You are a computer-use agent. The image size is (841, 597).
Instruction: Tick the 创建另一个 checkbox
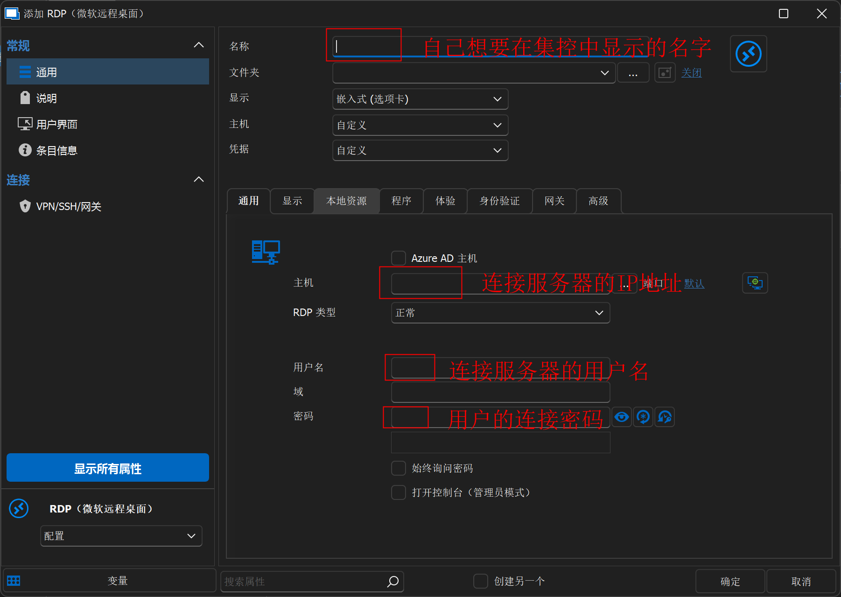click(x=480, y=581)
